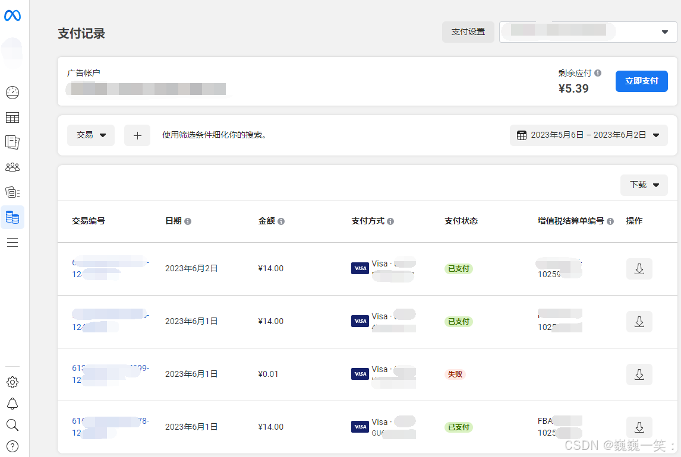The height and width of the screenshot is (457, 681).
Task: Click the Visa logo in the failed row
Action: point(360,374)
